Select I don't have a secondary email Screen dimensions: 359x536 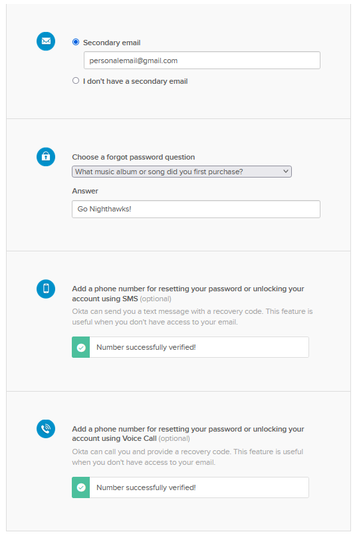point(76,80)
